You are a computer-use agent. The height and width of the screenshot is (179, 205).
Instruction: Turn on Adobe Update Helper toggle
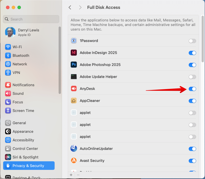(x=192, y=77)
